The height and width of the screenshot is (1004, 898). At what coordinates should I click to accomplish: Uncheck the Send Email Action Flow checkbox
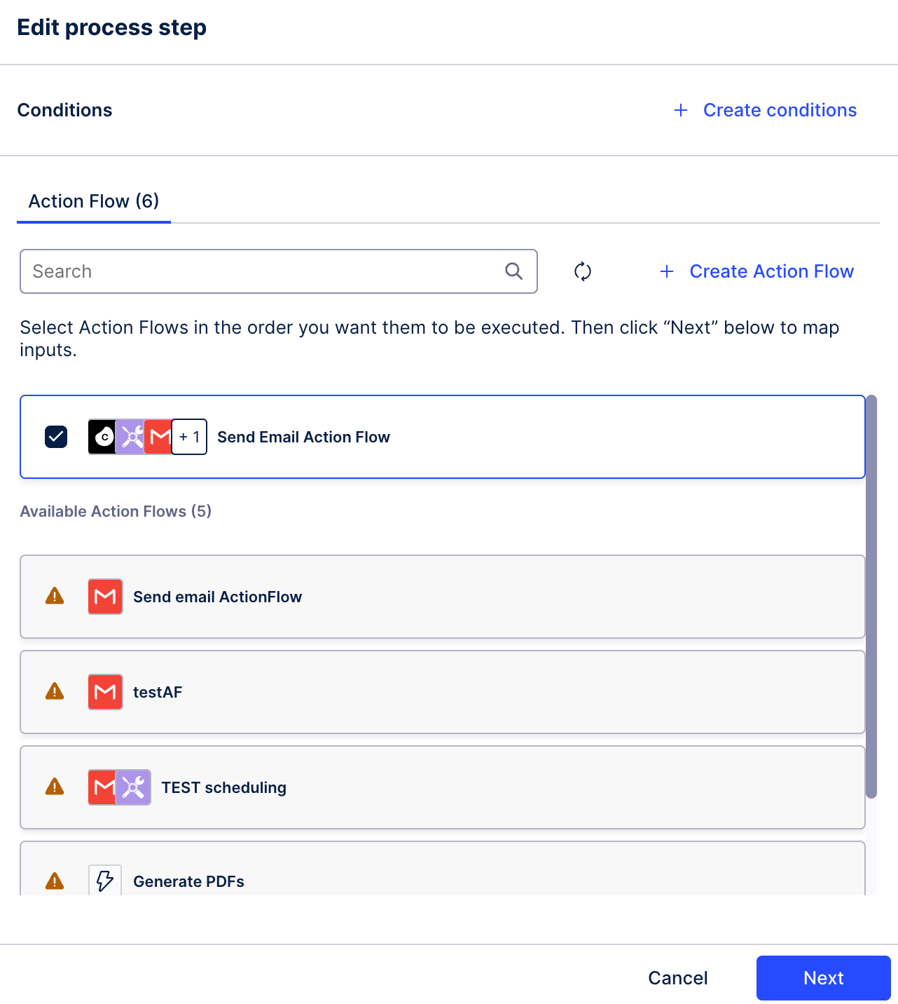point(56,437)
